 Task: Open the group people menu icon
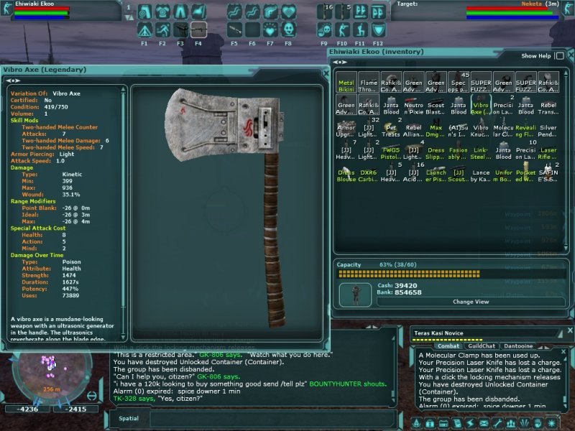point(511,423)
